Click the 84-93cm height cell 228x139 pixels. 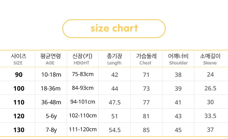83,88
